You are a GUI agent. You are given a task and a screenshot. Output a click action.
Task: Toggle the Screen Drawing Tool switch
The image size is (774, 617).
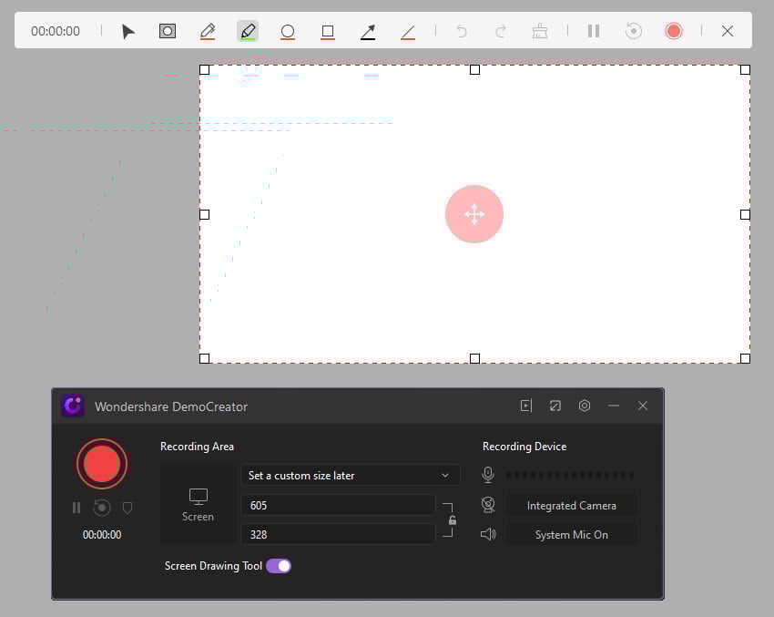(x=279, y=565)
